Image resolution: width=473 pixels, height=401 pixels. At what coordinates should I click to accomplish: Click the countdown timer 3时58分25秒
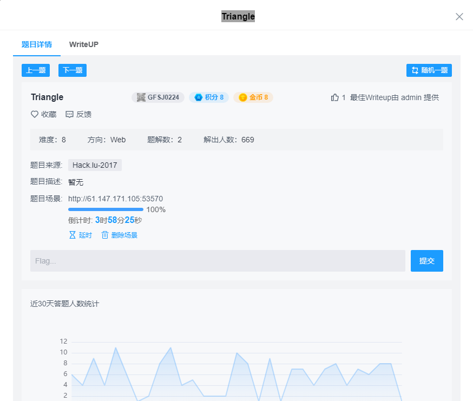point(119,220)
